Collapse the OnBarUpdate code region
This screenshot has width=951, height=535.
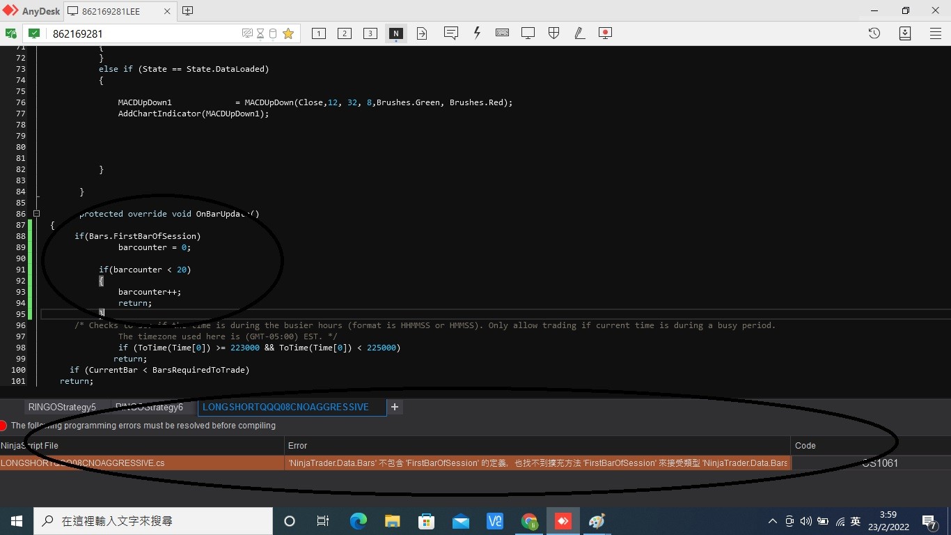coord(36,214)
